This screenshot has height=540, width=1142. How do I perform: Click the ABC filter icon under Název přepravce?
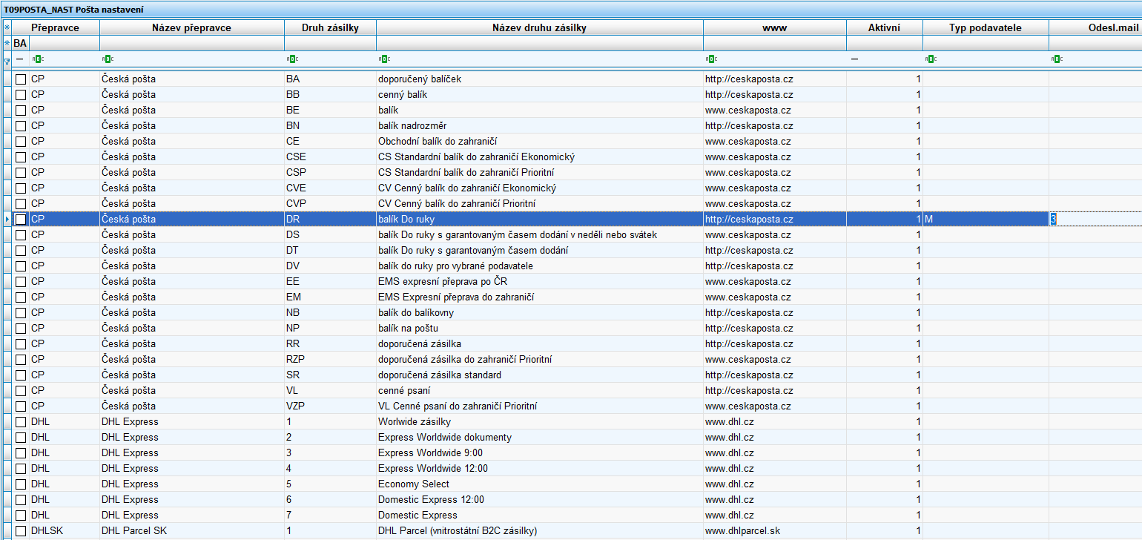(108, 59)
